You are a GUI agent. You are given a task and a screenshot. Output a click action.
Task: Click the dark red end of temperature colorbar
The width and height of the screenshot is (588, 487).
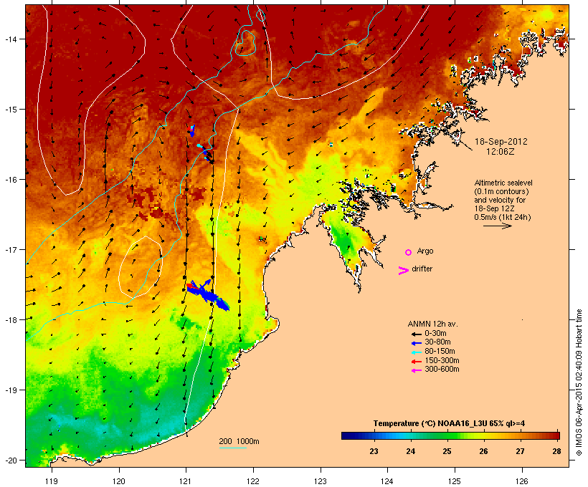[x=554, y=435]
